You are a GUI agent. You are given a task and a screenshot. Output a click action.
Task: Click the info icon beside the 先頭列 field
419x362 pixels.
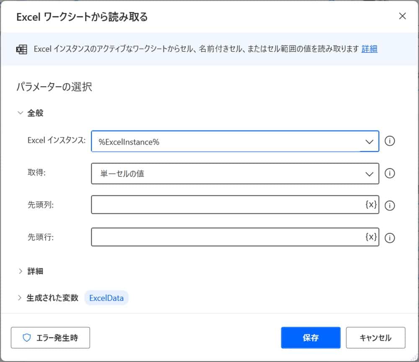pos(390,206)
